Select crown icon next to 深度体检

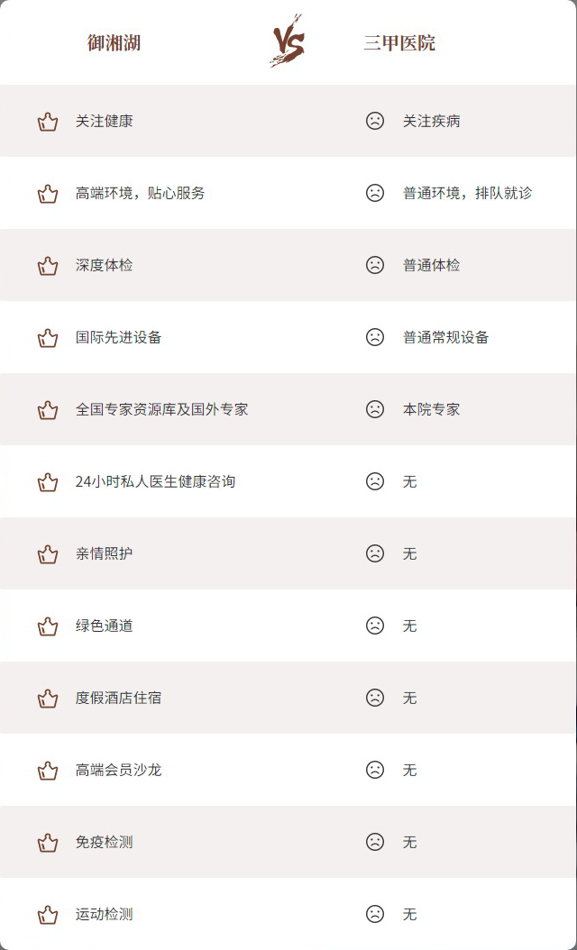tap(48, 265)
